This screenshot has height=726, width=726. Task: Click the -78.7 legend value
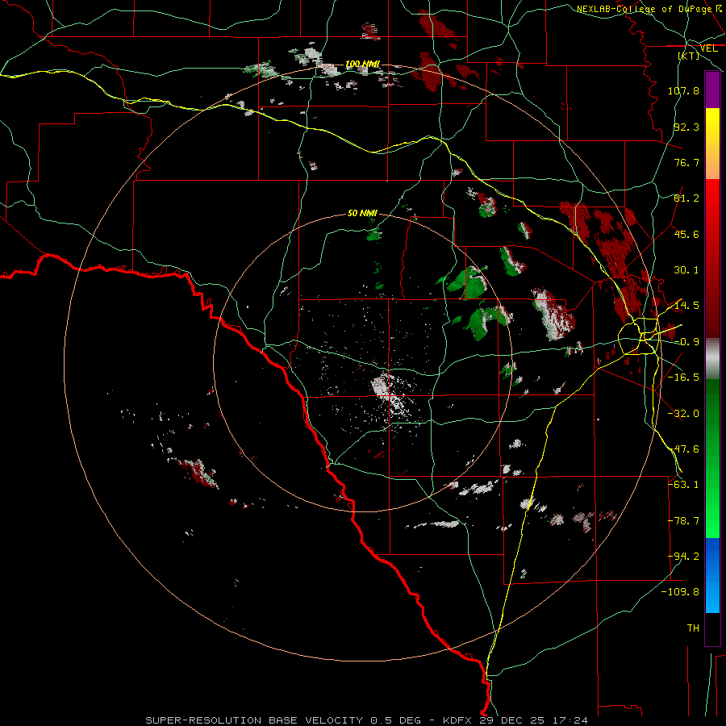(683, 521)
